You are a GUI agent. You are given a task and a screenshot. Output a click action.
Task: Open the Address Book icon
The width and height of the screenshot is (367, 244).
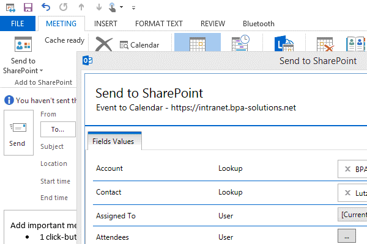click(356, 44)
